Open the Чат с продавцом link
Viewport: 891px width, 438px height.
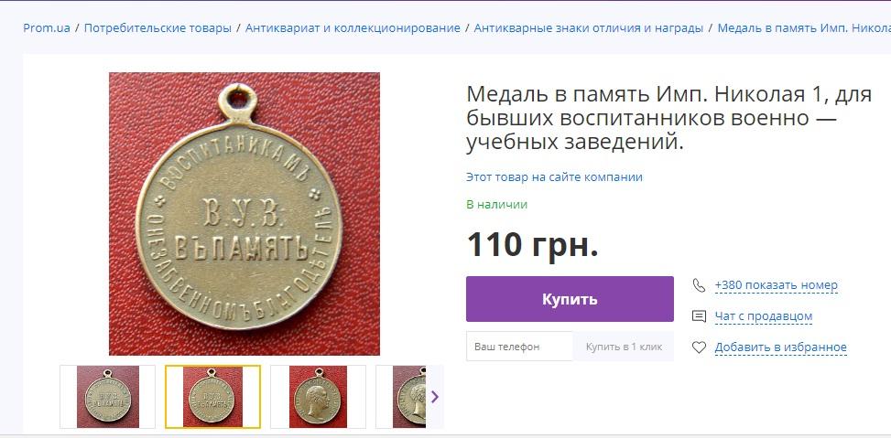click(x=763, y=316)
